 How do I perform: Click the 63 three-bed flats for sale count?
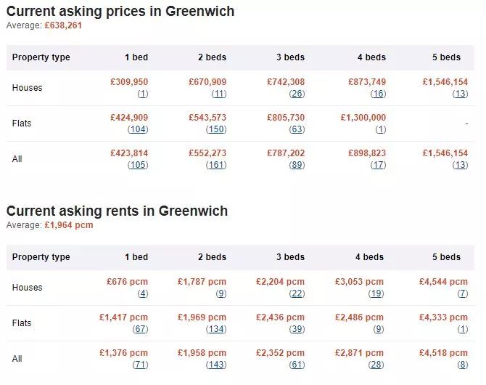point(297,129)
